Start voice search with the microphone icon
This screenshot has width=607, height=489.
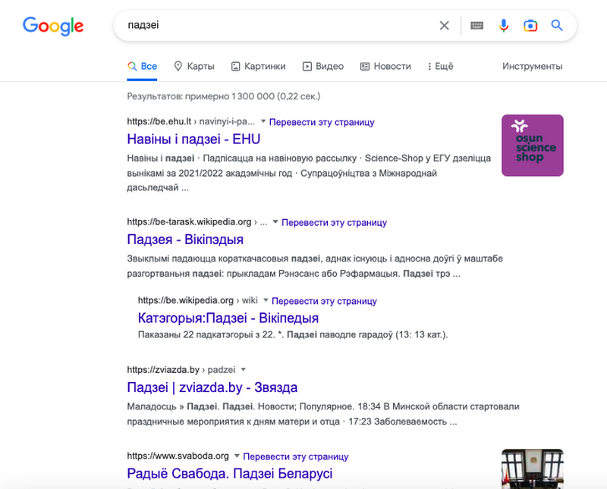504,26
